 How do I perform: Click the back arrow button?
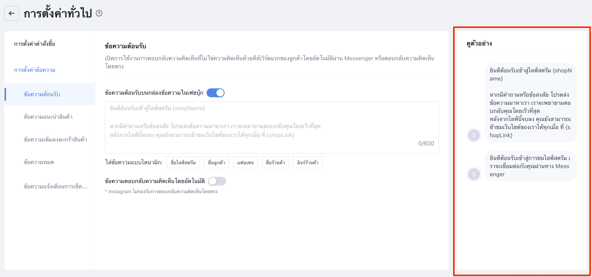pos(12,13)
